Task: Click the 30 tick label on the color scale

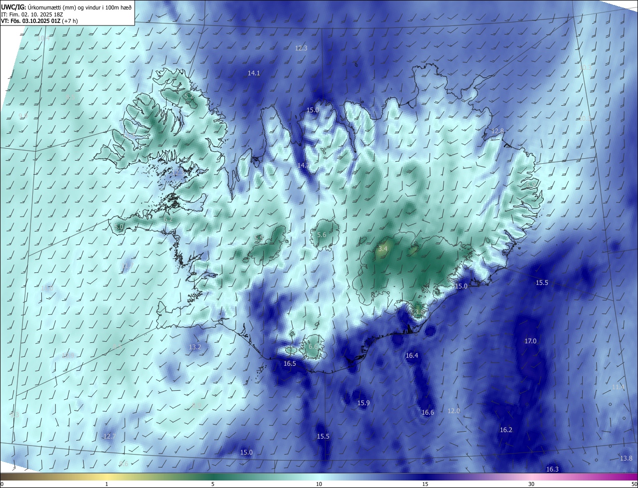Action: pos(531,484)
